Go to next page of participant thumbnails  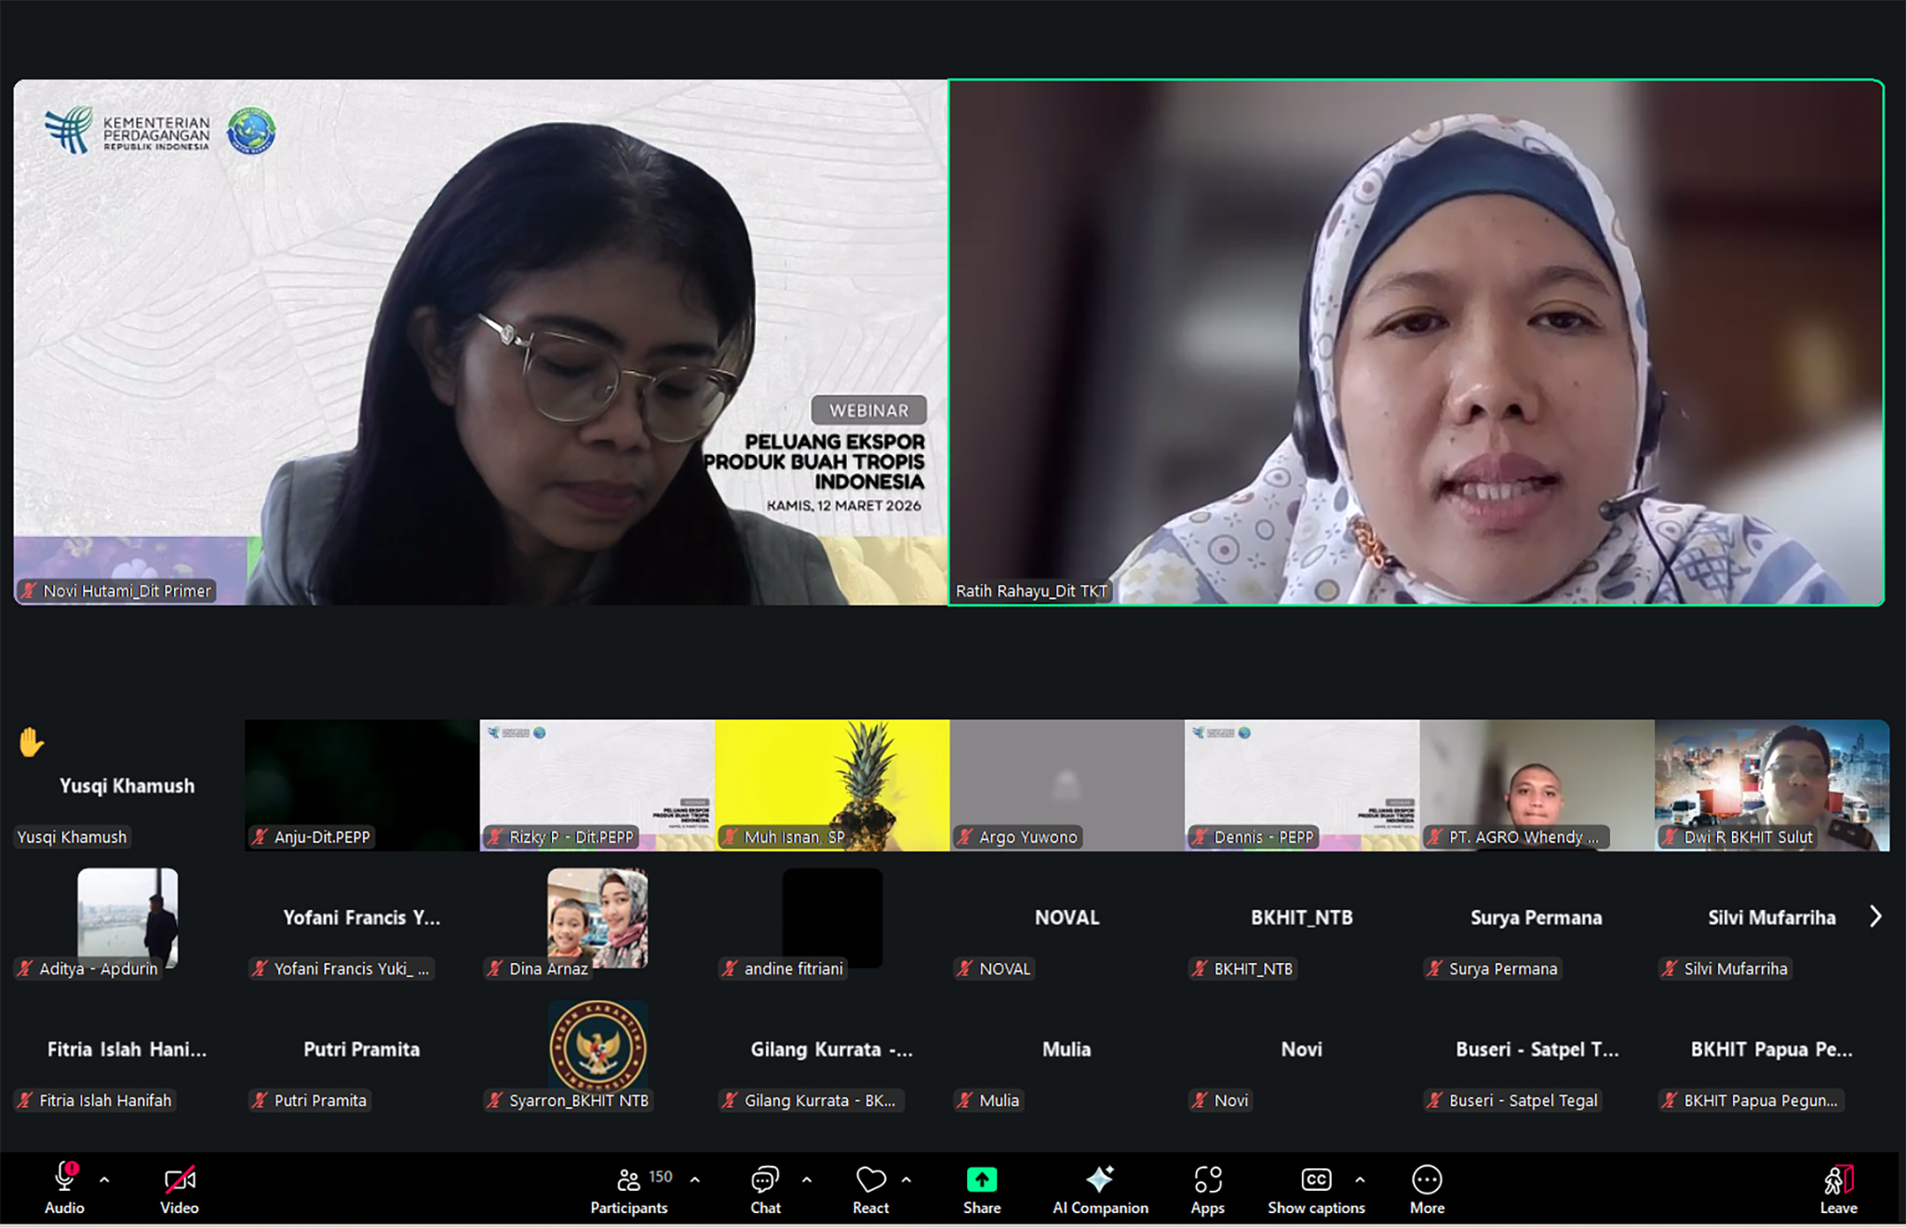[1875, 917]
